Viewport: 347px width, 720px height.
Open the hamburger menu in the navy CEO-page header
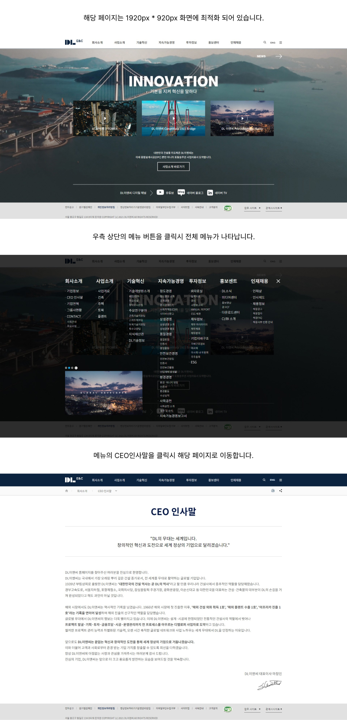[x=281, y=480]
